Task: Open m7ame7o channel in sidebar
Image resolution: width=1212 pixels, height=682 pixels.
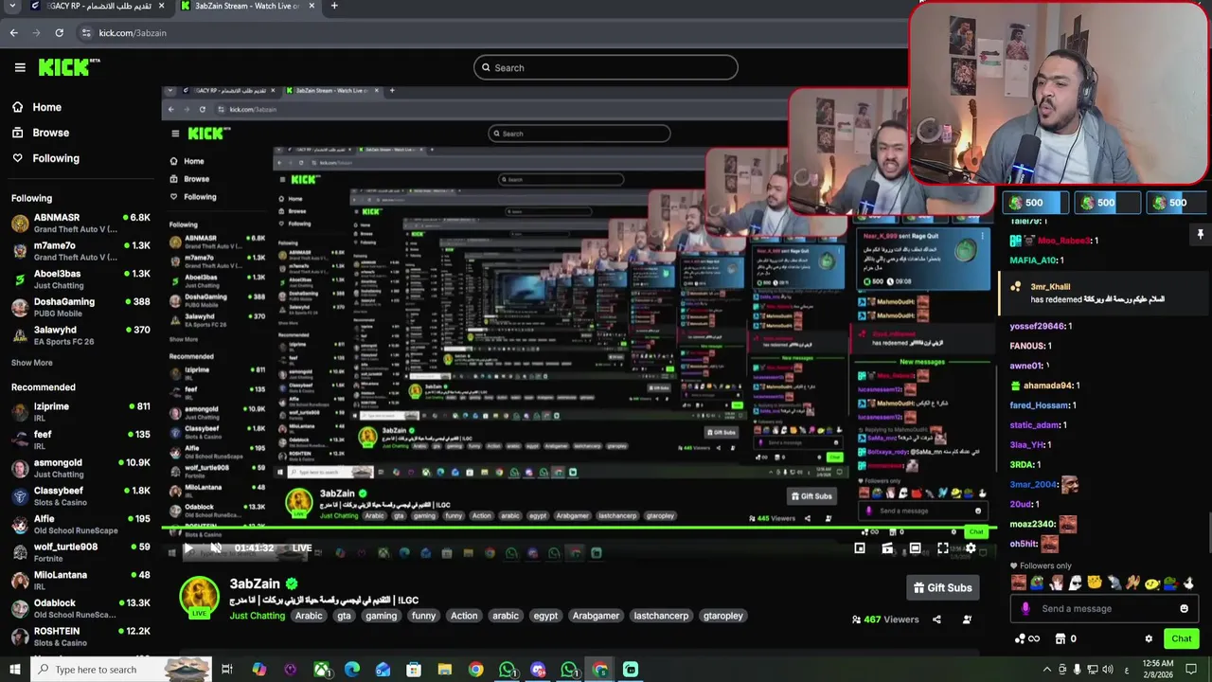Action: coord(80,251)
